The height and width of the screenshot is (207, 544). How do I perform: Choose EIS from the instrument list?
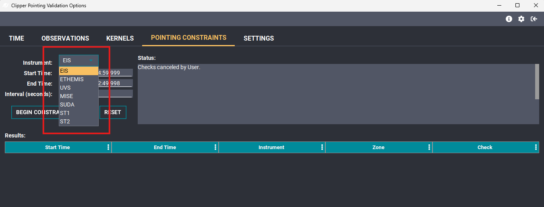click(79, 71)
